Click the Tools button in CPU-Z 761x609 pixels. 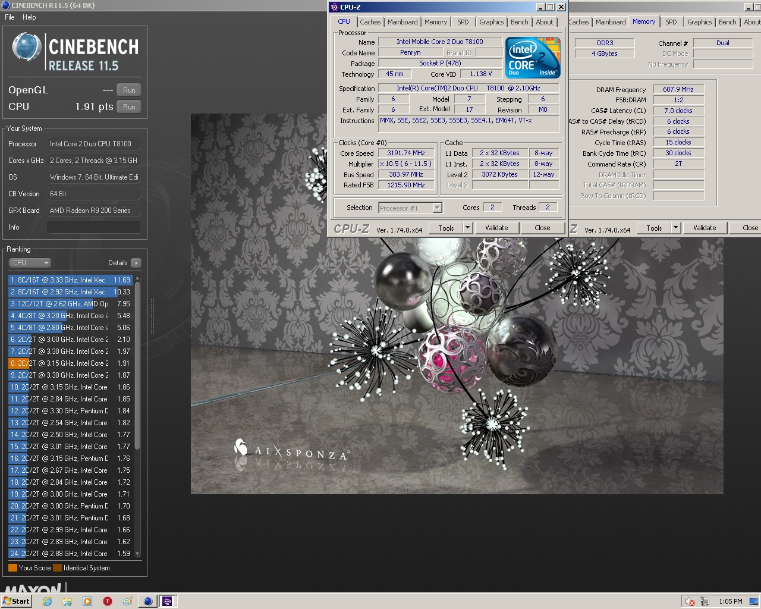click(x=446, y=228)
